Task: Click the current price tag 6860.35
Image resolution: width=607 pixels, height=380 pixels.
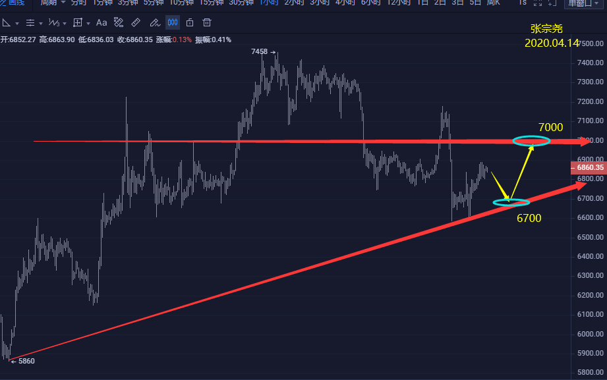Action: 589,167
